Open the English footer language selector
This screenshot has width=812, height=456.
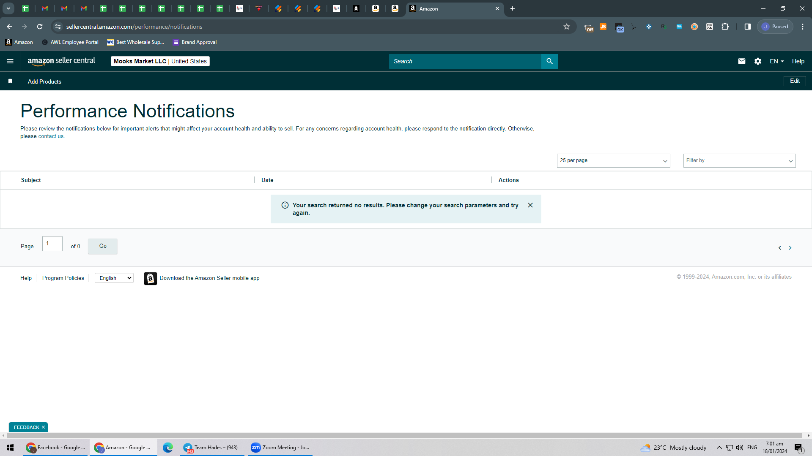coord(114,278)
